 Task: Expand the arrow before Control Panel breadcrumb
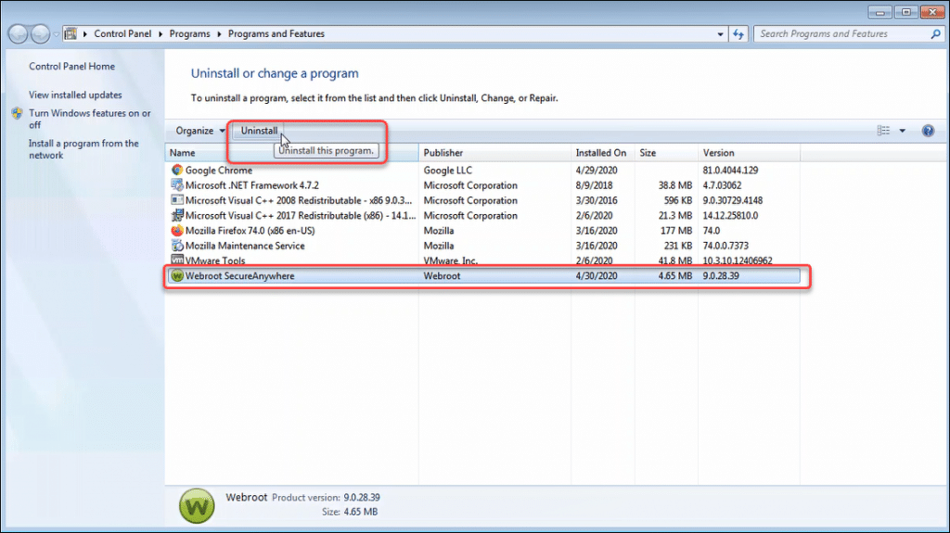[85, 34]
